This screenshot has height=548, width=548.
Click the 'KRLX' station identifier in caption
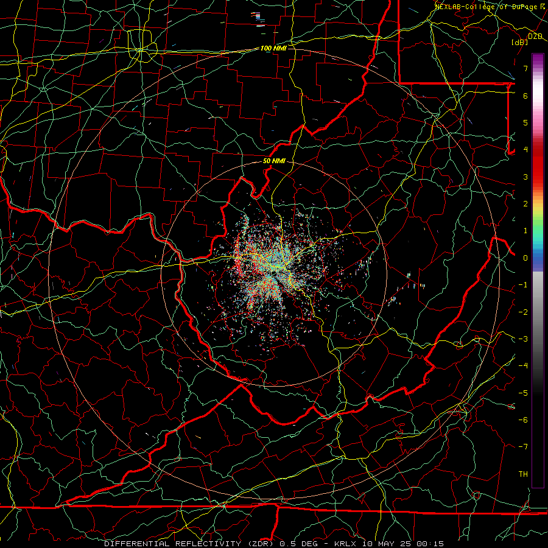(345, 544)
